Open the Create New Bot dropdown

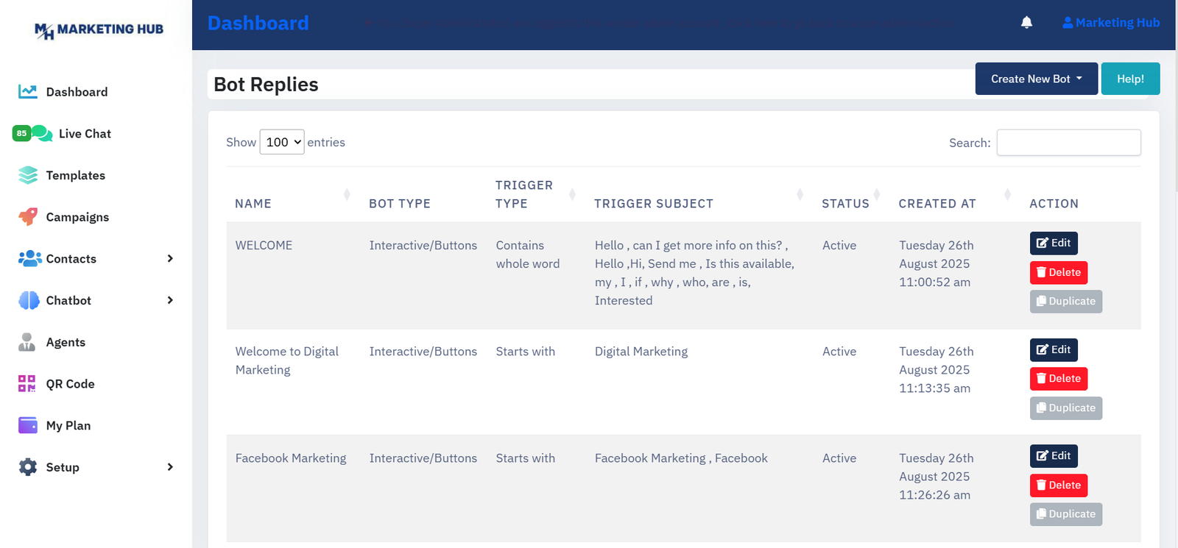click(x=1036, y=79)
